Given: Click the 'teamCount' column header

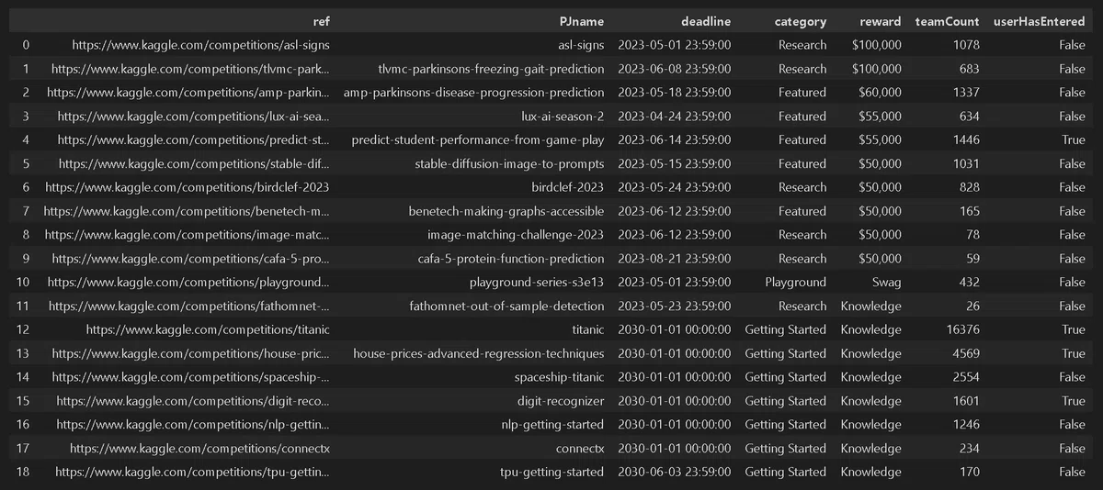Looking at the screenshot, I should [x=948, y=21].
